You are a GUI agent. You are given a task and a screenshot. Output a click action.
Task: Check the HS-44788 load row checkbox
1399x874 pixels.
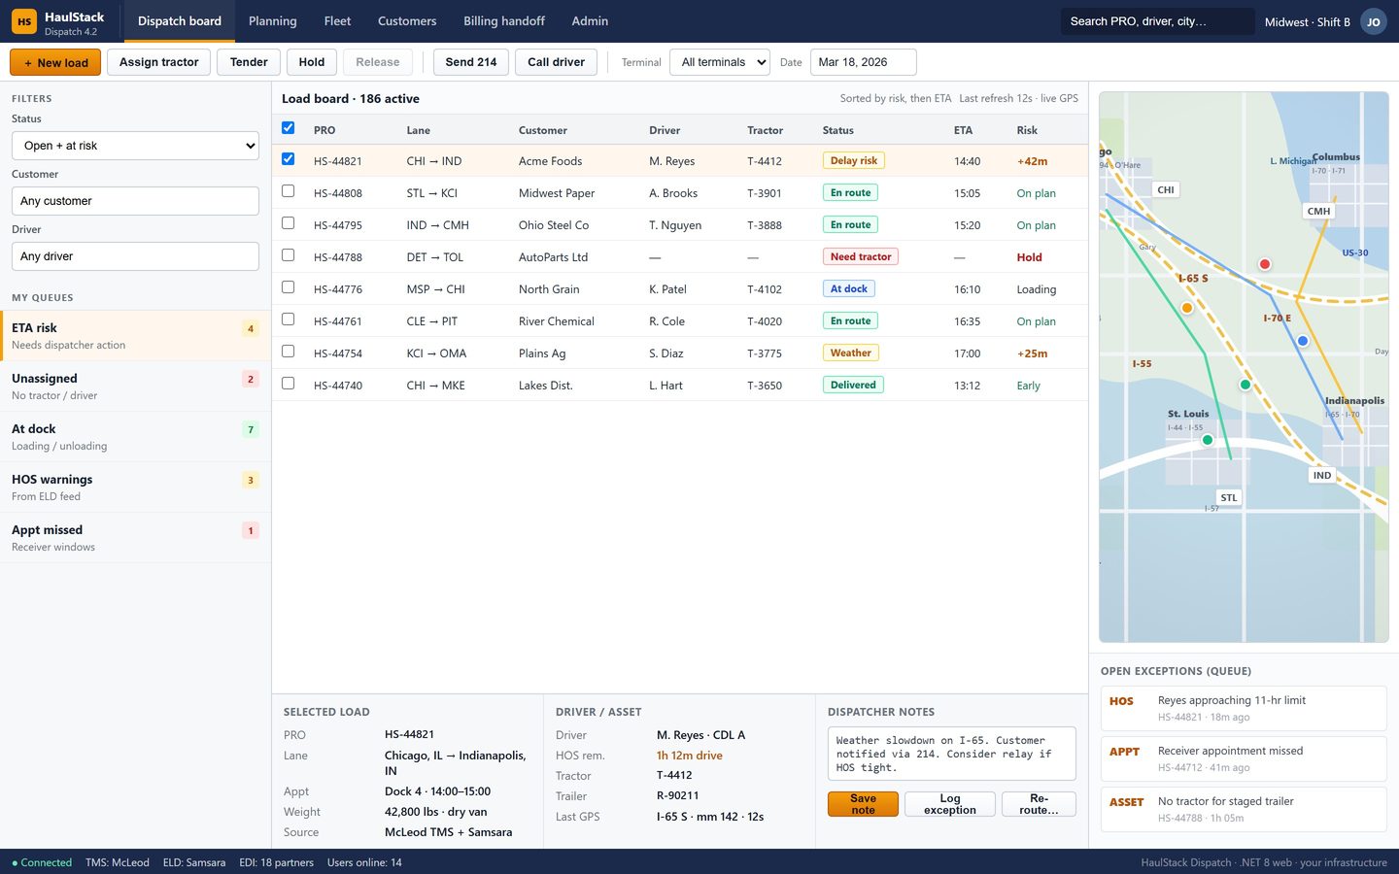(x=288, y=255)
